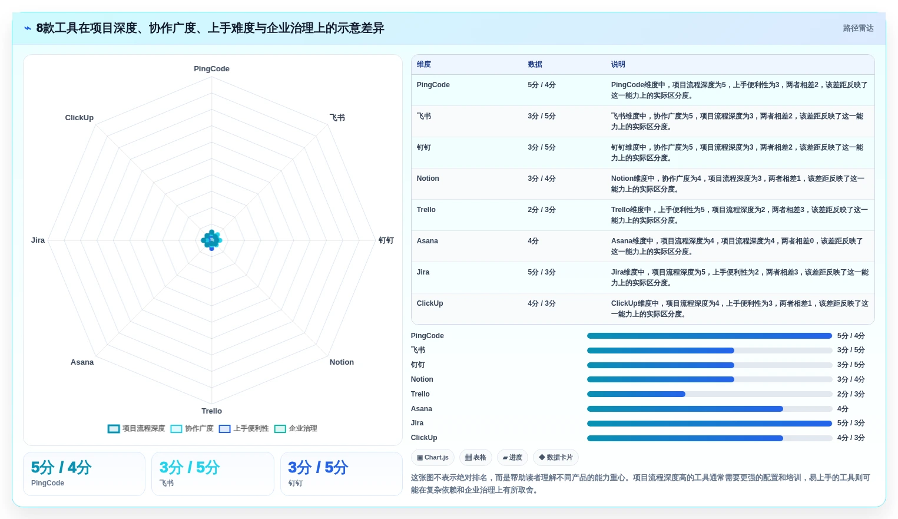Click the 路径雷达 label in header

pyautogui.click(x=858, y=28)
